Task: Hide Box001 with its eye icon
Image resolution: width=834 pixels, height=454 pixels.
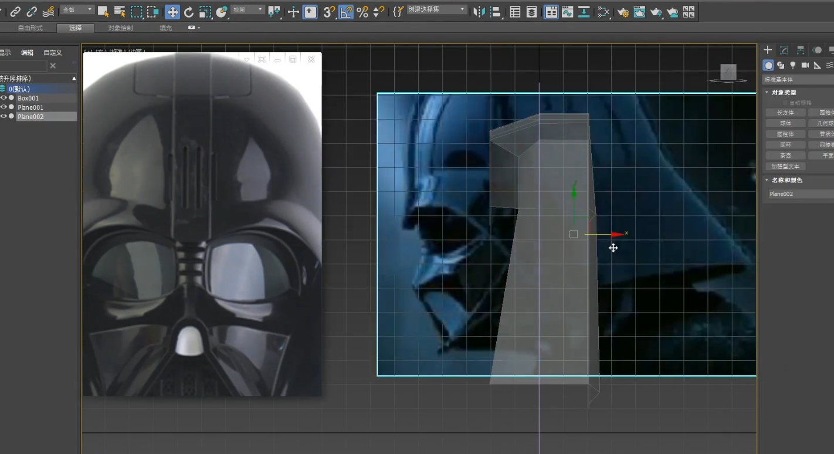Action: tap(4, 98)
